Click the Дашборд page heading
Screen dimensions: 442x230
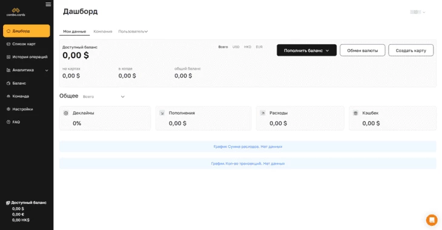click(81, 11)
